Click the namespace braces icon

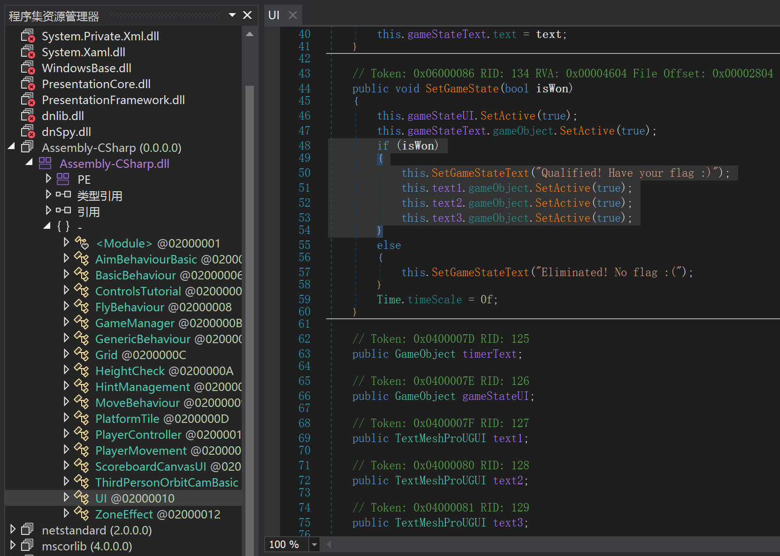coord(63,226)
